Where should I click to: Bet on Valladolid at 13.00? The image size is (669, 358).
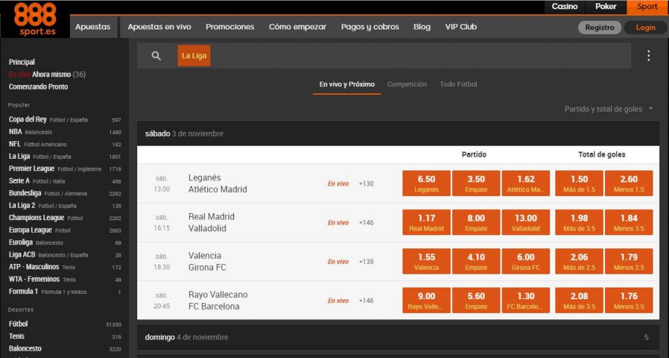[526, 222]
